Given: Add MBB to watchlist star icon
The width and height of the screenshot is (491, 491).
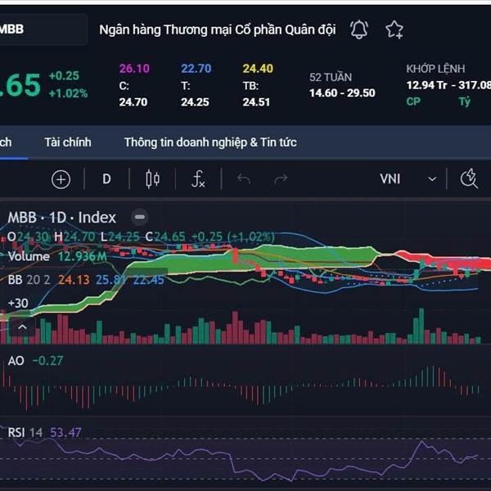Looking at the screenshot, I should pyautogui.click(x=394, y=29).
